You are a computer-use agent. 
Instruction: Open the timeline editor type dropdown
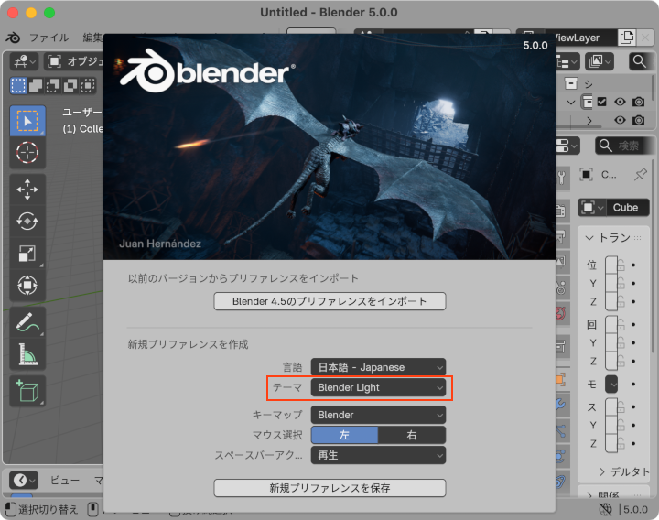(24, 480)
